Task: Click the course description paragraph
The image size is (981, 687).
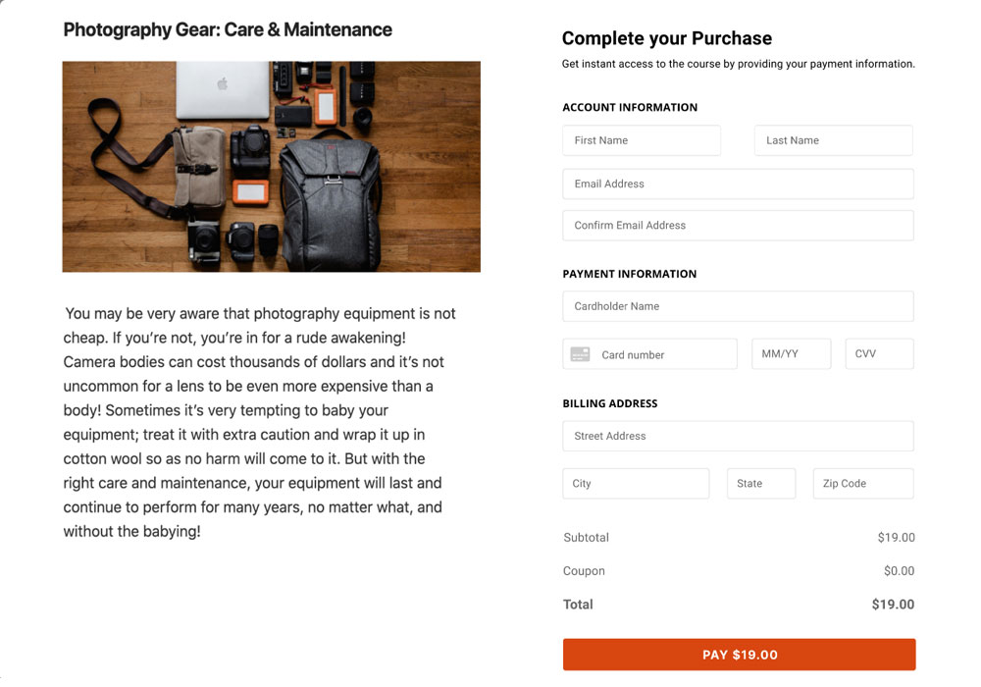Action: coord(259,422)
